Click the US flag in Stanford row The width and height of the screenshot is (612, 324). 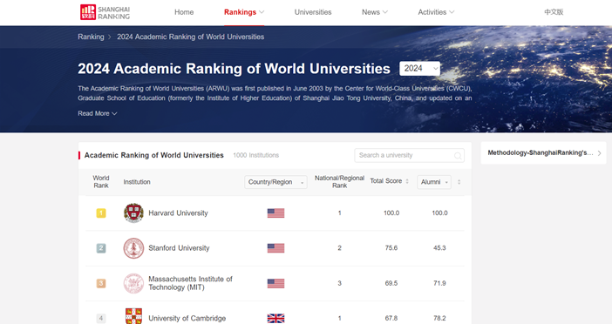pos(275,248)
